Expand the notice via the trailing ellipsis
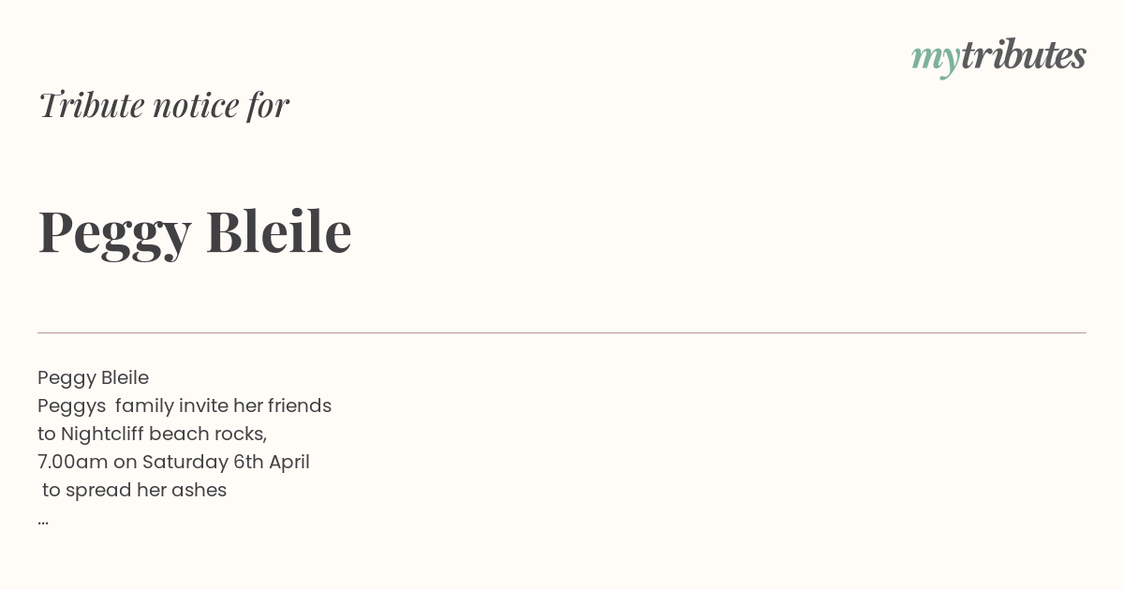Viewport: 1124px width, 590px height. 43,522
